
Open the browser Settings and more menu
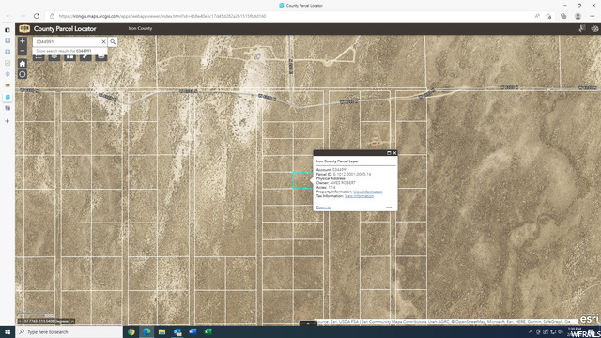tap(593, 16)
